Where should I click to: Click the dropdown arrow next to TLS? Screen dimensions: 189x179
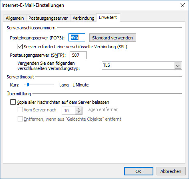coord(178,66)
